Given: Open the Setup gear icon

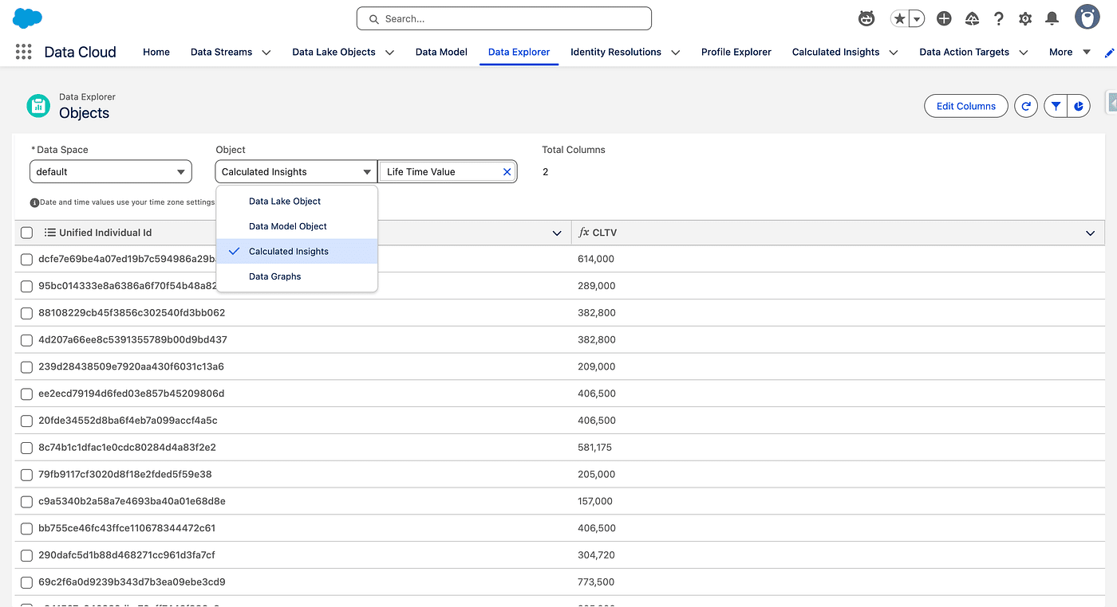Looking at the screenshot, I should 1025,18.
